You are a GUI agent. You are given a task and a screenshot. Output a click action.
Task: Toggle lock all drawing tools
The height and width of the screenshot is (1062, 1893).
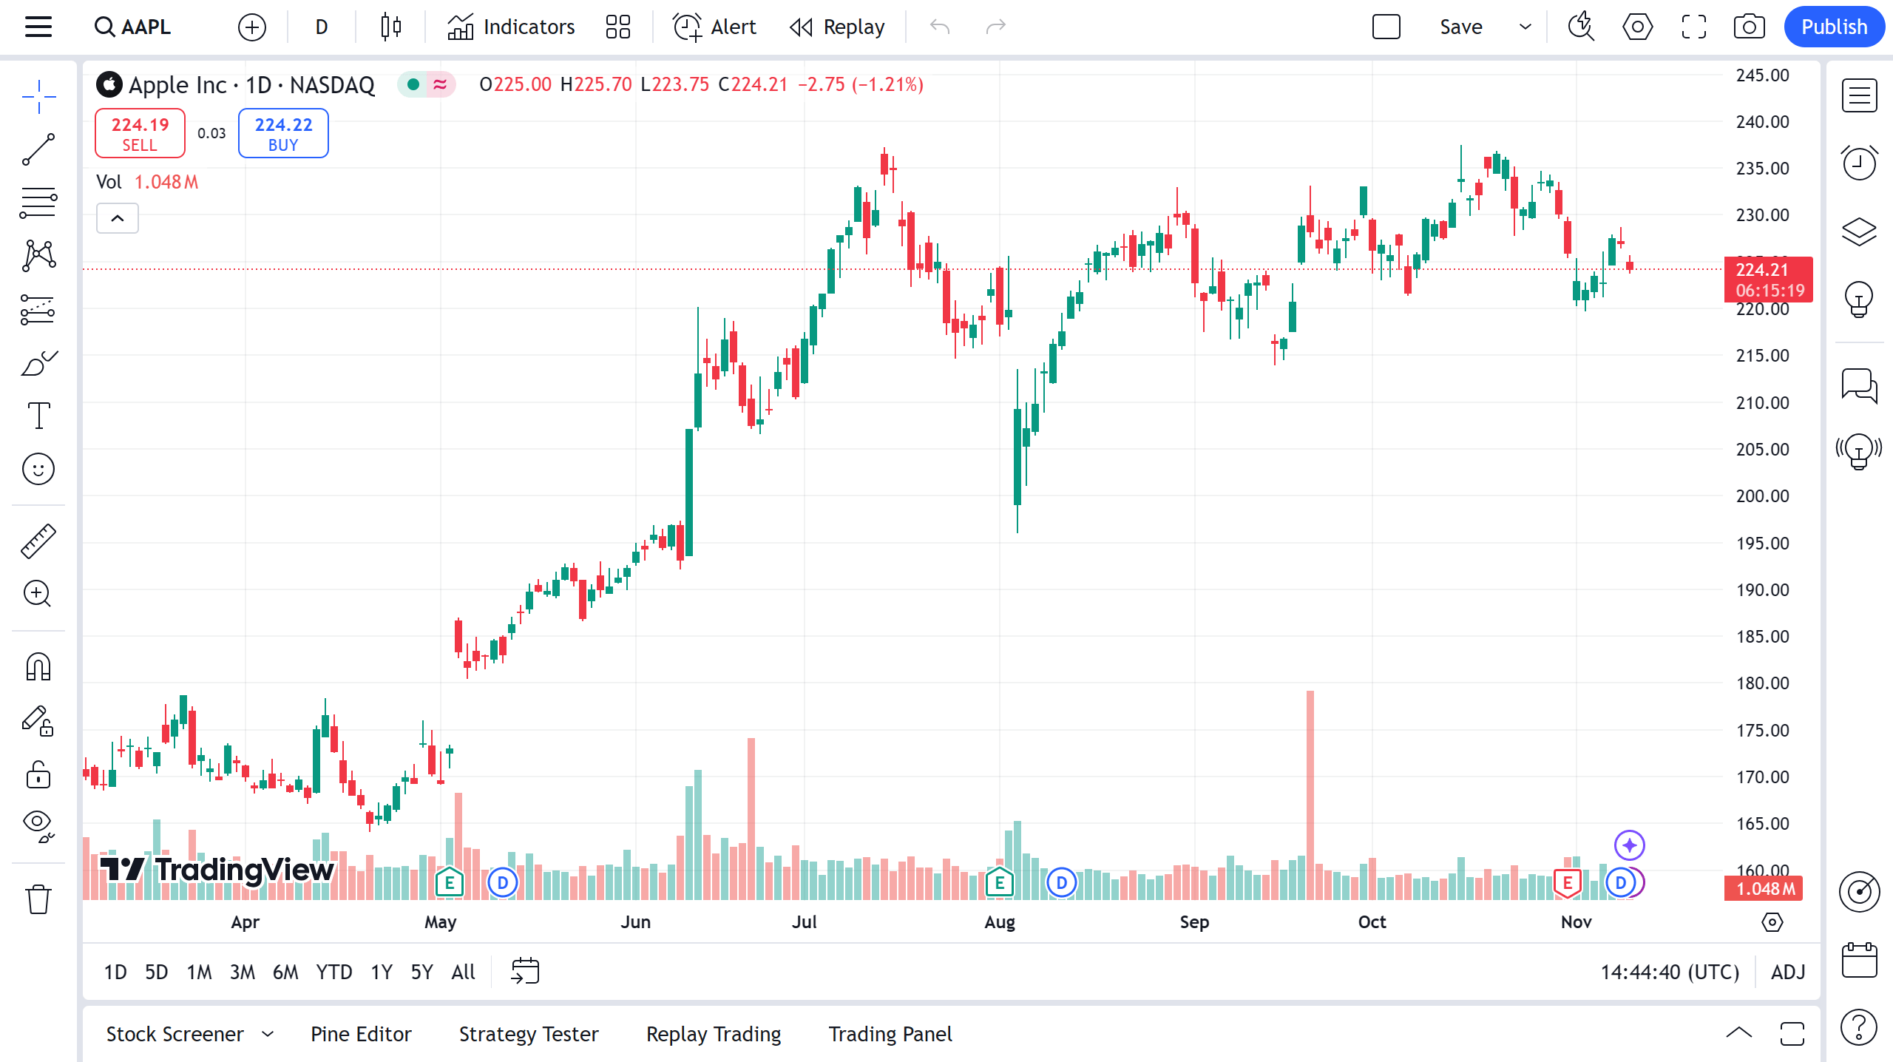(x=38, y=774)
